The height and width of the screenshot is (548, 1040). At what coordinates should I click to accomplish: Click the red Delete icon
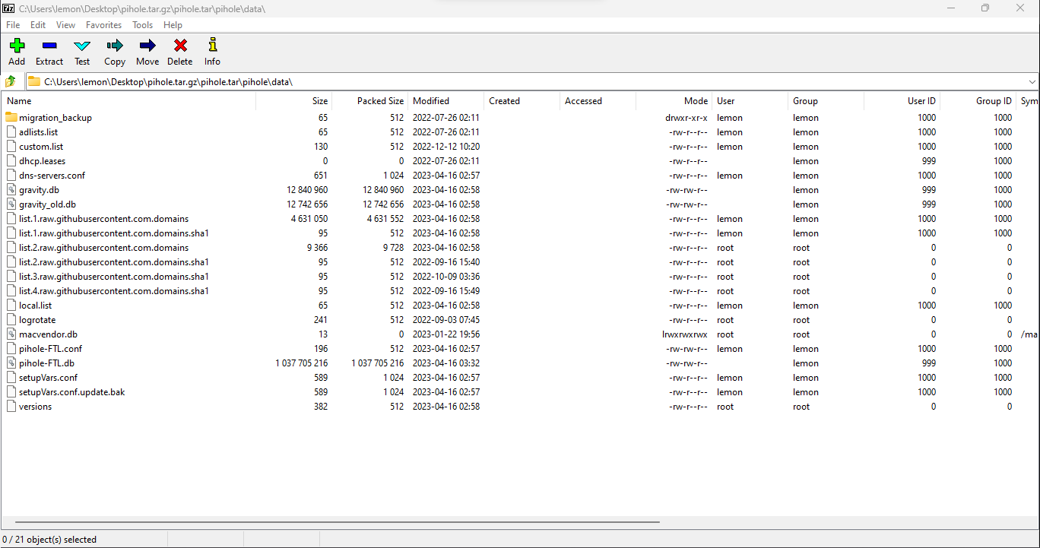(180, 46)
